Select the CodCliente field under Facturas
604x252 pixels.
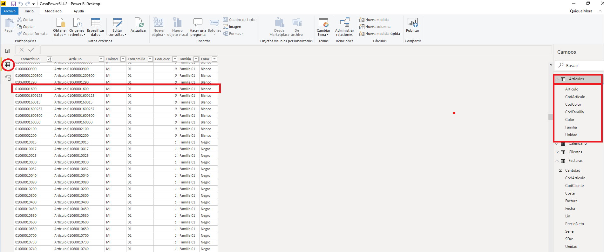pyautogui.click(x=574, y=186)
